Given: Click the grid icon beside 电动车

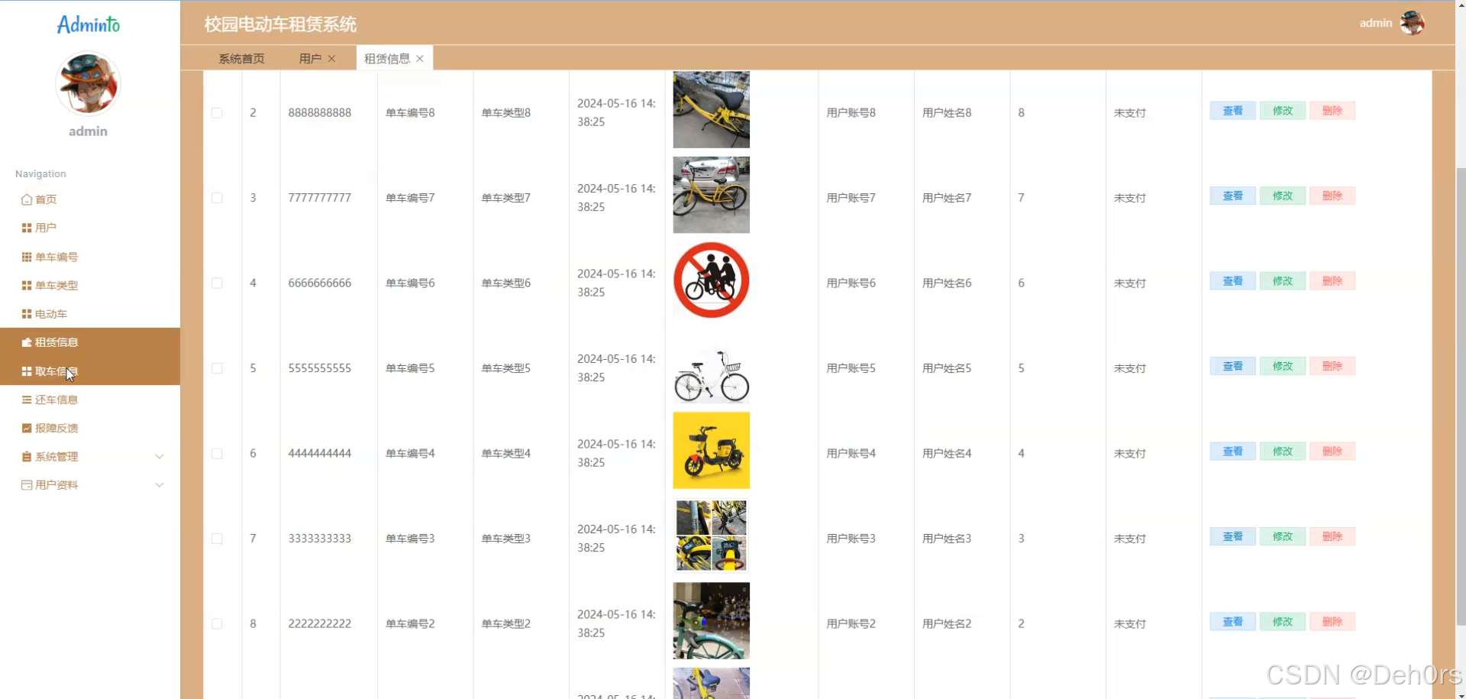Looking at the screenshot, I should 27,314.
